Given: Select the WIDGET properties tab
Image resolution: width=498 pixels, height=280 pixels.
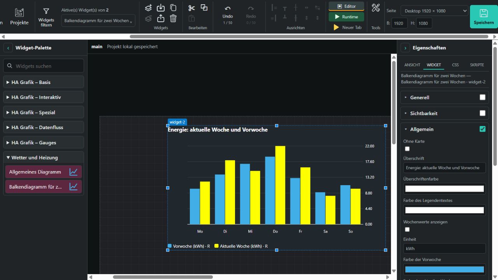Looking at the screenshot, I should (x=434, y=65).
